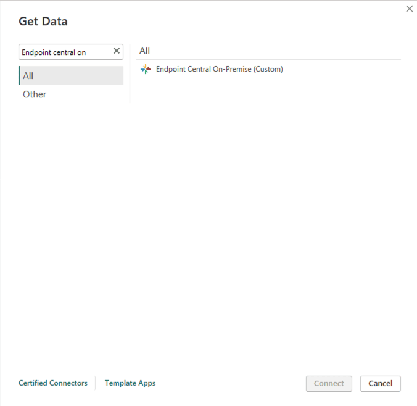
Task: Select the All category in the sidebar
Action: pos(71,75)
